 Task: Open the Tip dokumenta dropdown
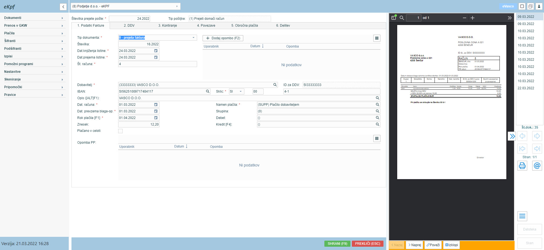click(x=194, y=38)
